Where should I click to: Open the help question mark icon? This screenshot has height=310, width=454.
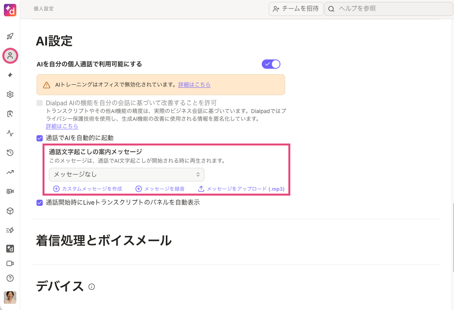[x=10, y=278]
